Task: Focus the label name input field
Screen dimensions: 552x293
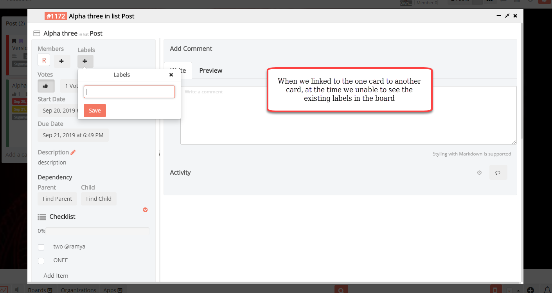Action: pyautogui.click(x=129, y=92)
